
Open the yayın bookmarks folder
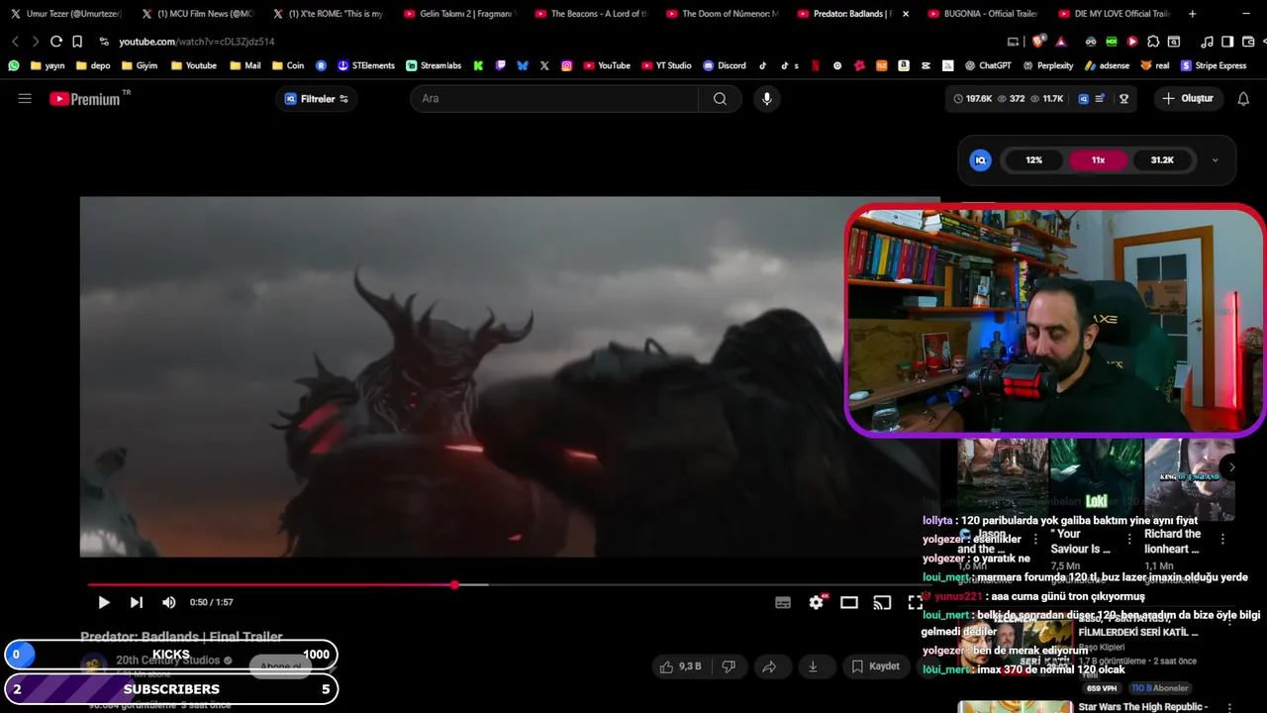pyautogui.click(x=48, y=65)
